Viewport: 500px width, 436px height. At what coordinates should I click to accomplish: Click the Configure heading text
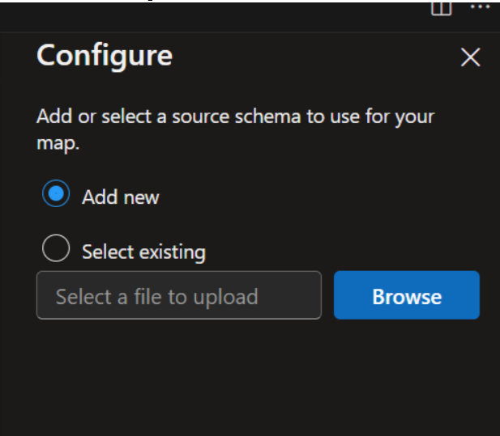pyautogui.click(x=105, y=57)
